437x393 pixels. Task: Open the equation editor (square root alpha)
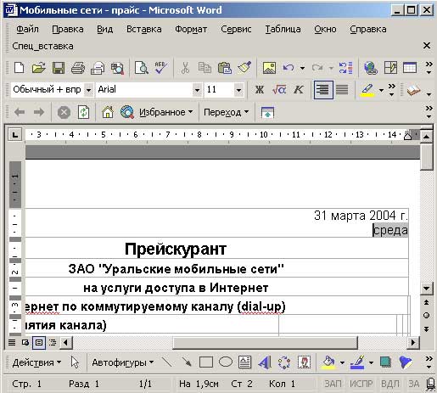point(279,90)
